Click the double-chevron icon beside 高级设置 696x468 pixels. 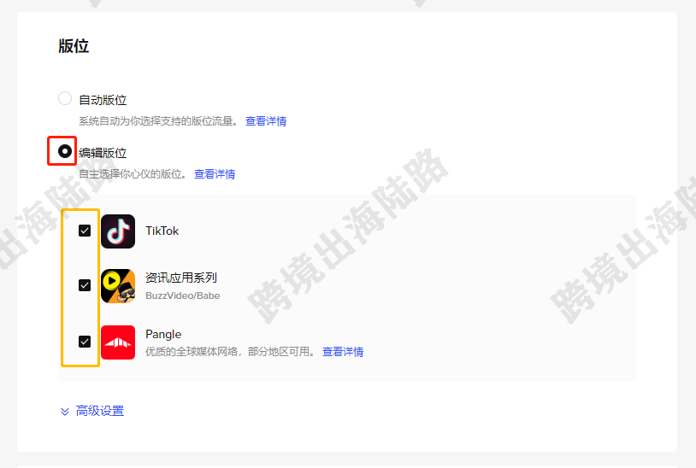pyautogui.click(x=65, y=412)
